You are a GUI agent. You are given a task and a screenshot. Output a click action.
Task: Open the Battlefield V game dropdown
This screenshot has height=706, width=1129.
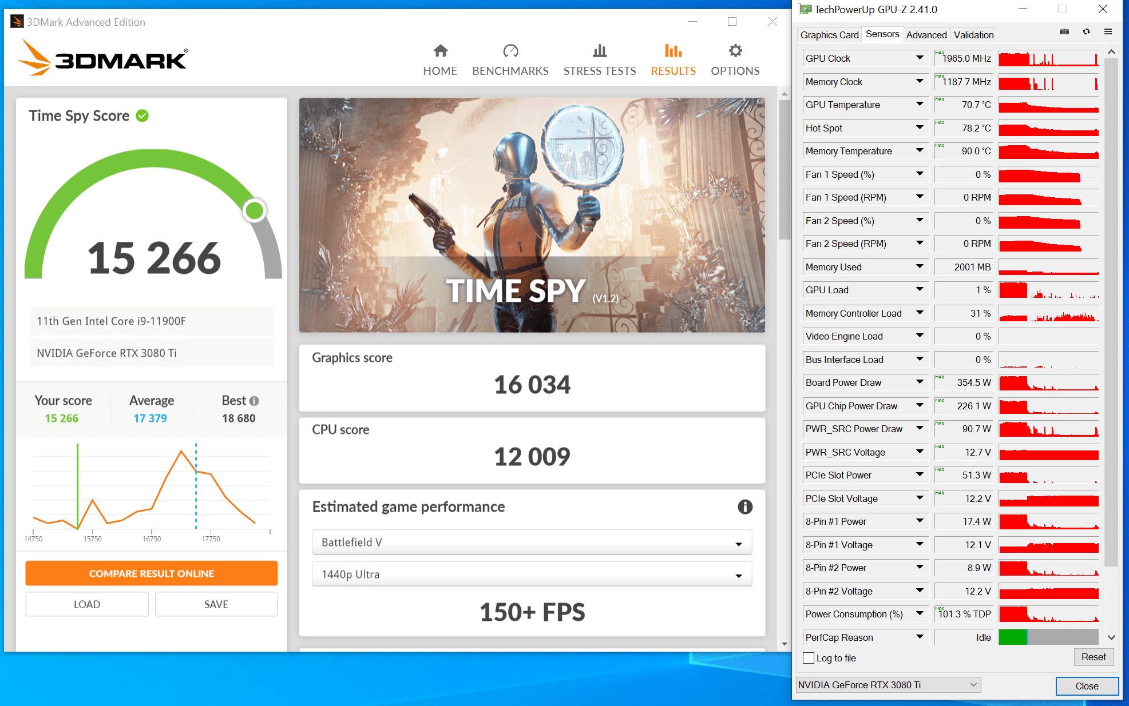point(532,543)
